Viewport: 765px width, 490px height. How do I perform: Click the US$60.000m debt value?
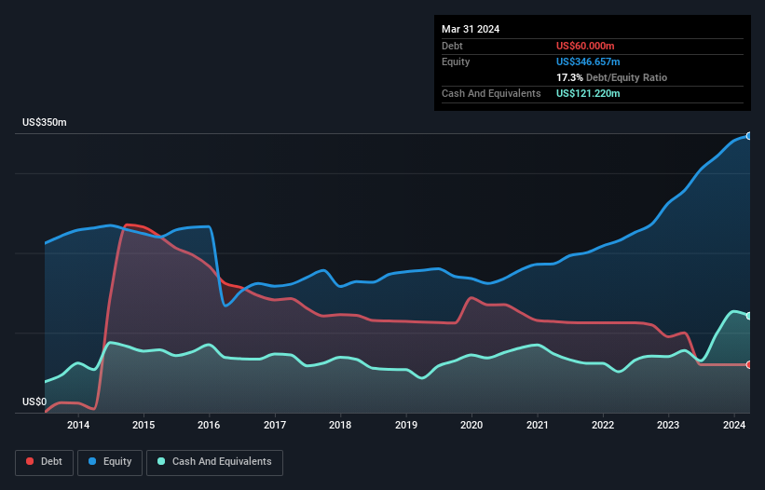coord(585,46)
